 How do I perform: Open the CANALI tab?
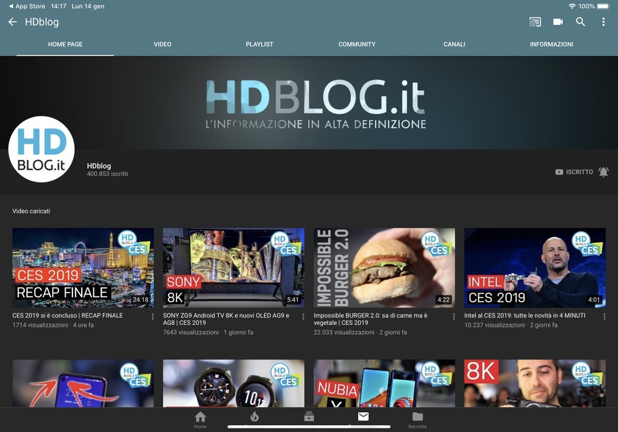click(x=454, y=44)
